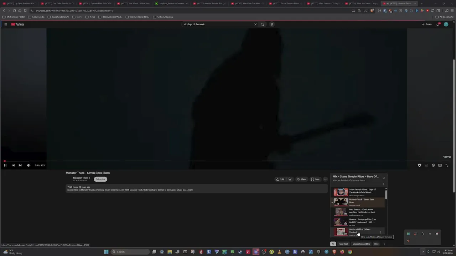The image size is (456, 256).
Task: Start voice search with the microphone
Action: pyautogui.click(x=272, y=24)
